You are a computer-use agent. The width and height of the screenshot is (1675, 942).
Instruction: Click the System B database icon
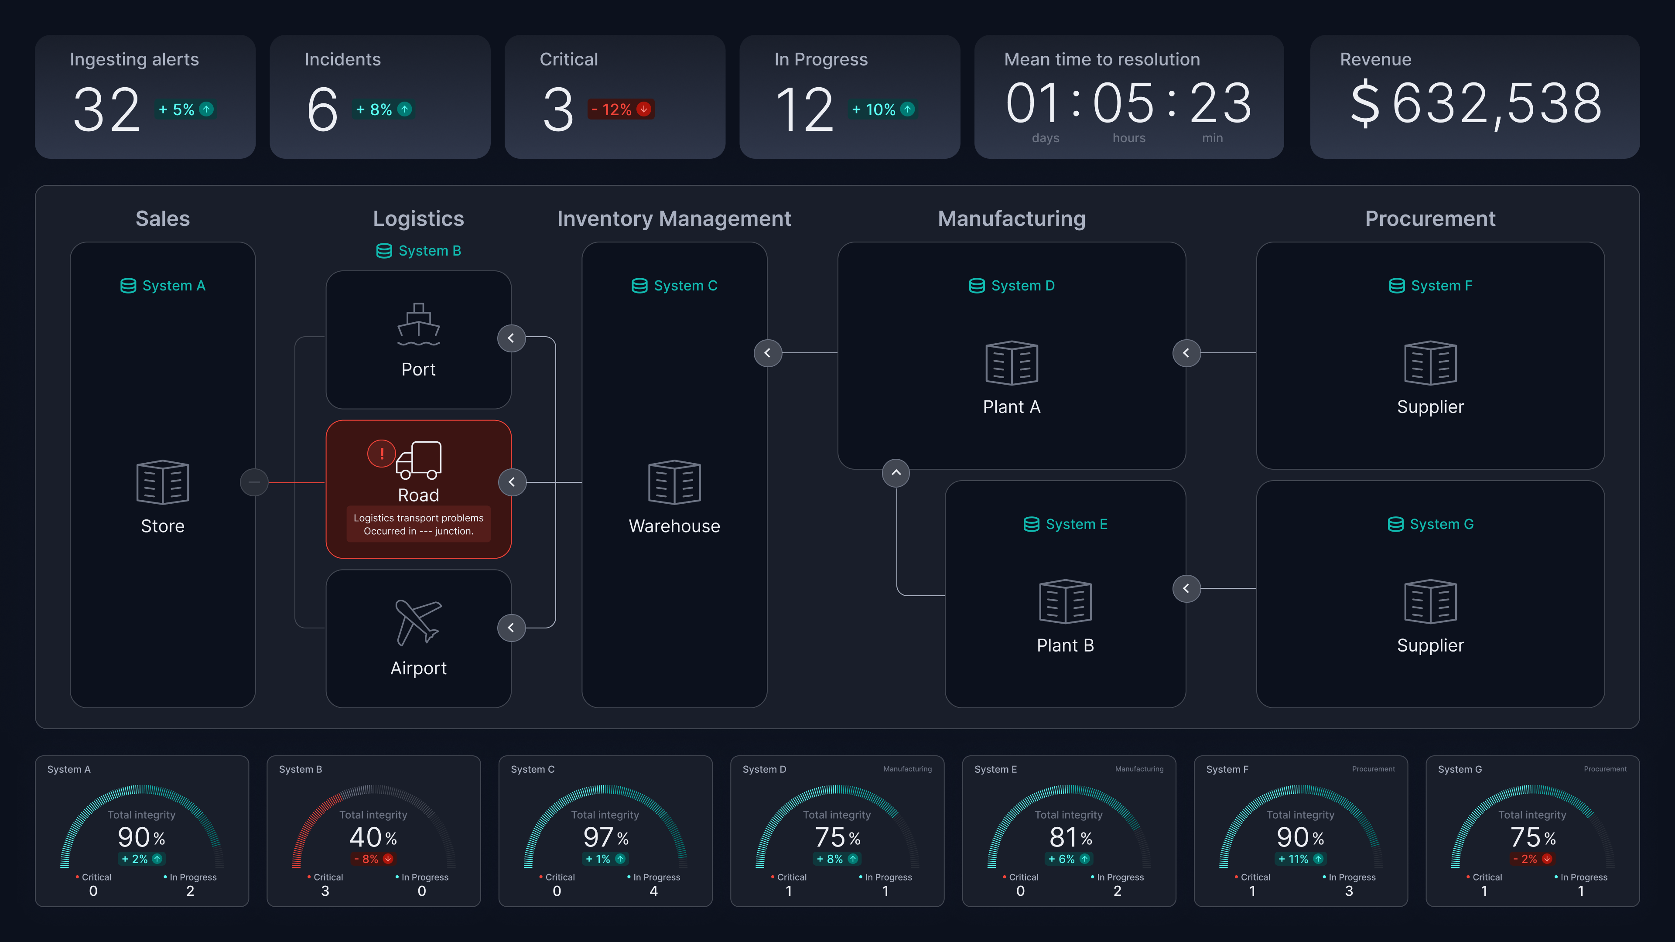384,251
